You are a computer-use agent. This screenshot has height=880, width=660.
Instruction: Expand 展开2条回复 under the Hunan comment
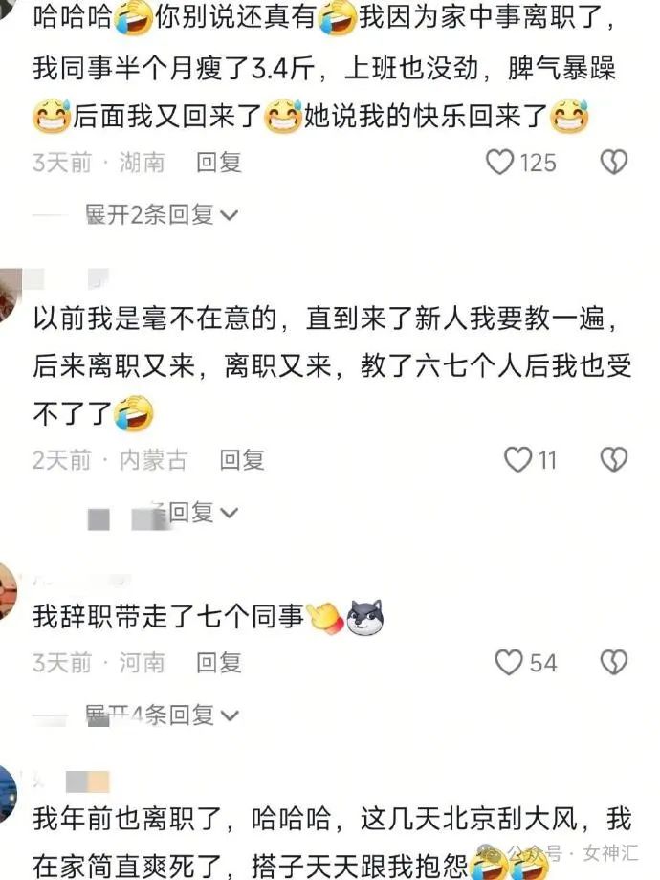(x=162, y=214)
